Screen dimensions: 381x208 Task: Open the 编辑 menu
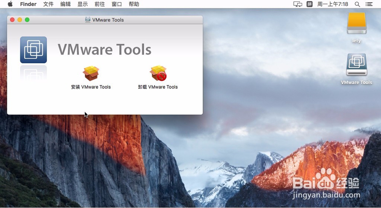coord(66,4)
